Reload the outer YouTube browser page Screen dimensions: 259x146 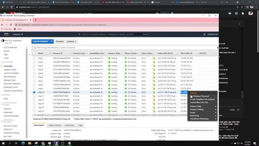point(12,7)
